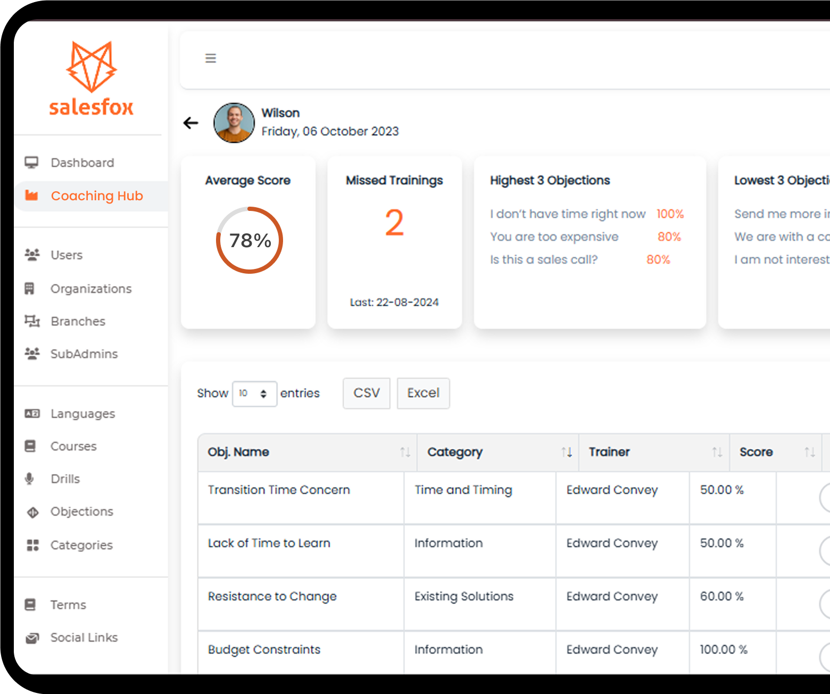Image resolution: width=830 pixels, height=694 pixels.
Task: Export table to Excel
Action: pos(424,393)
